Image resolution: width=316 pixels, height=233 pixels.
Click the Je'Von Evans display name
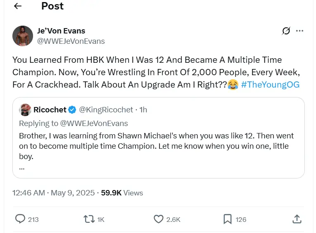[61, 31]
